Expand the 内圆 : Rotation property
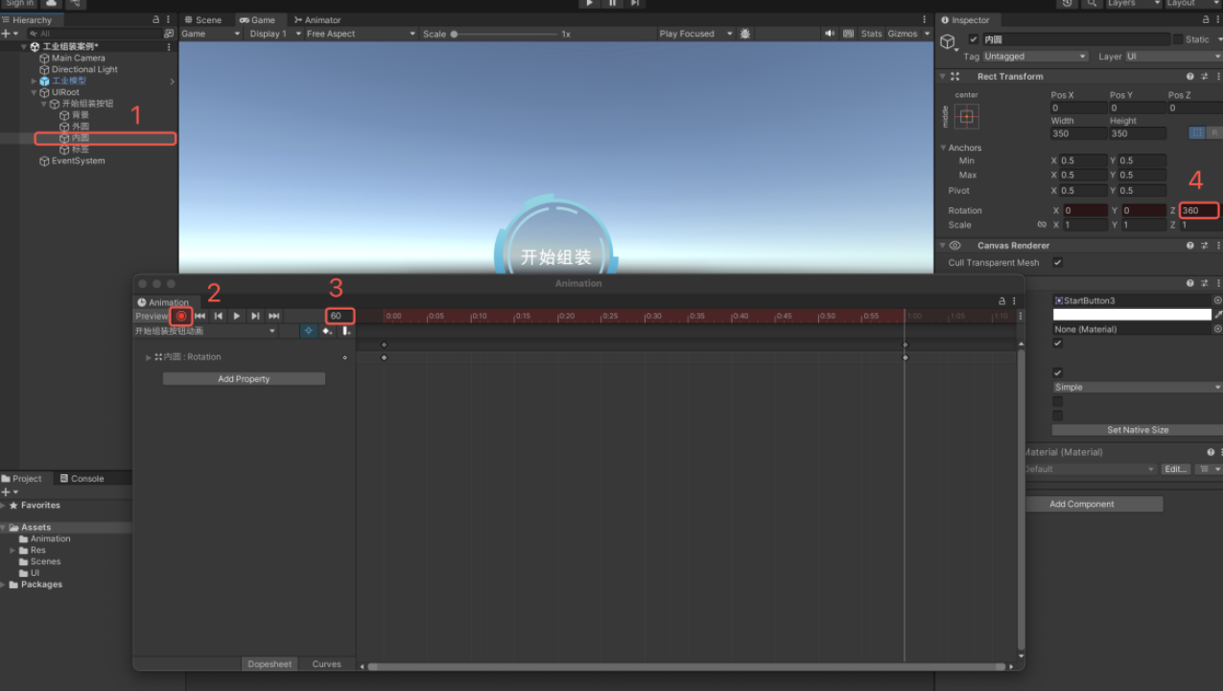The image size is (1223, 691). 149,357
